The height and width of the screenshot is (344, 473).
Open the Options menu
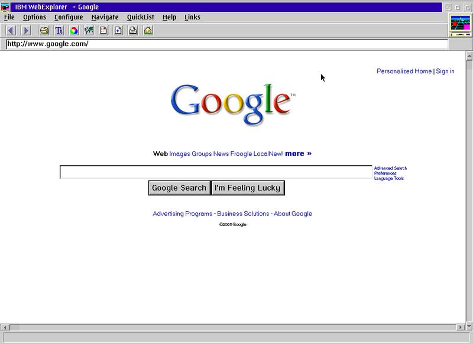click(34, 17)
